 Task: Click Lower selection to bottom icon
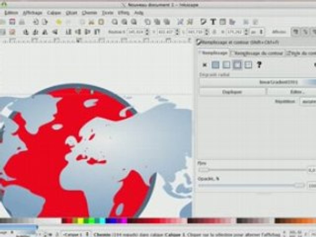tap(68, 32)
